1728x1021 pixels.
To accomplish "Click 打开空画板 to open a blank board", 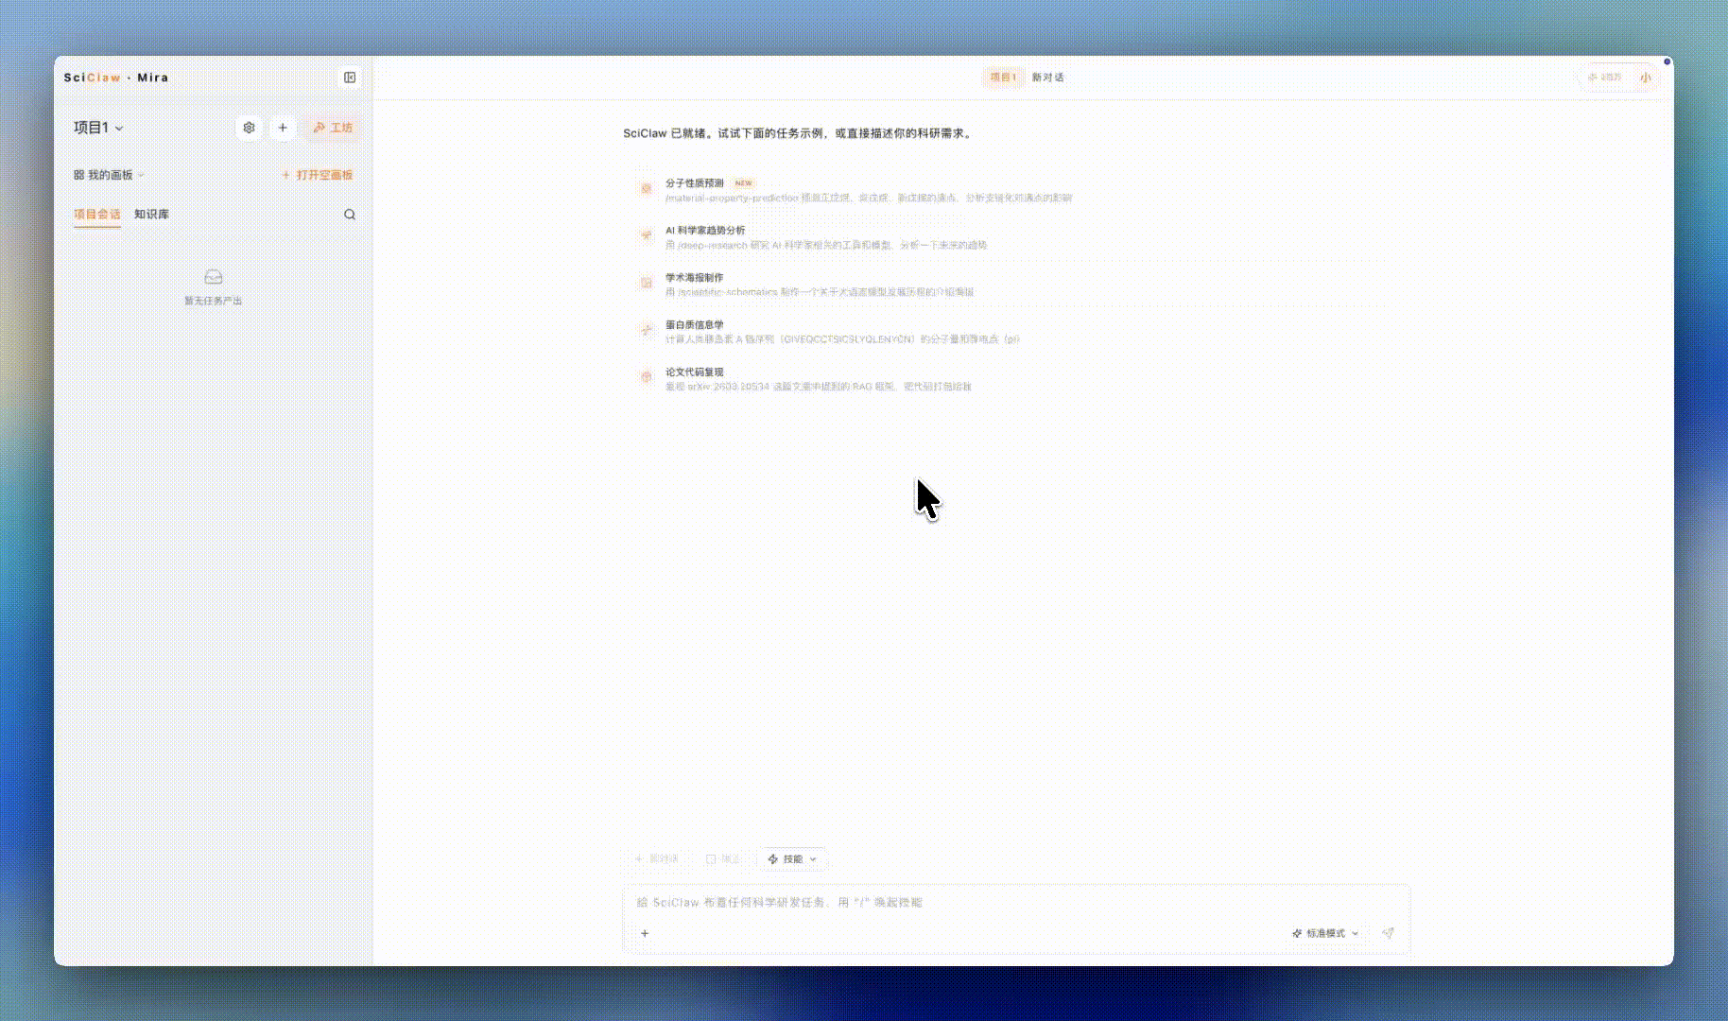I will [317, 175].
